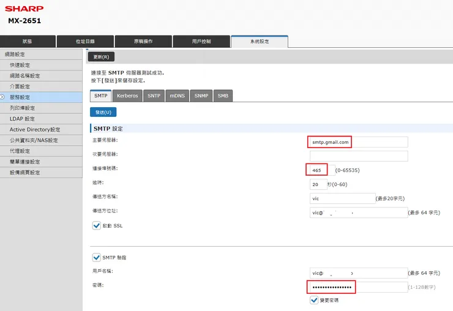This screenshot has width=453, height=311.
Task: Open the 用戶控制 top tab
Action: (x=201, y=42)
